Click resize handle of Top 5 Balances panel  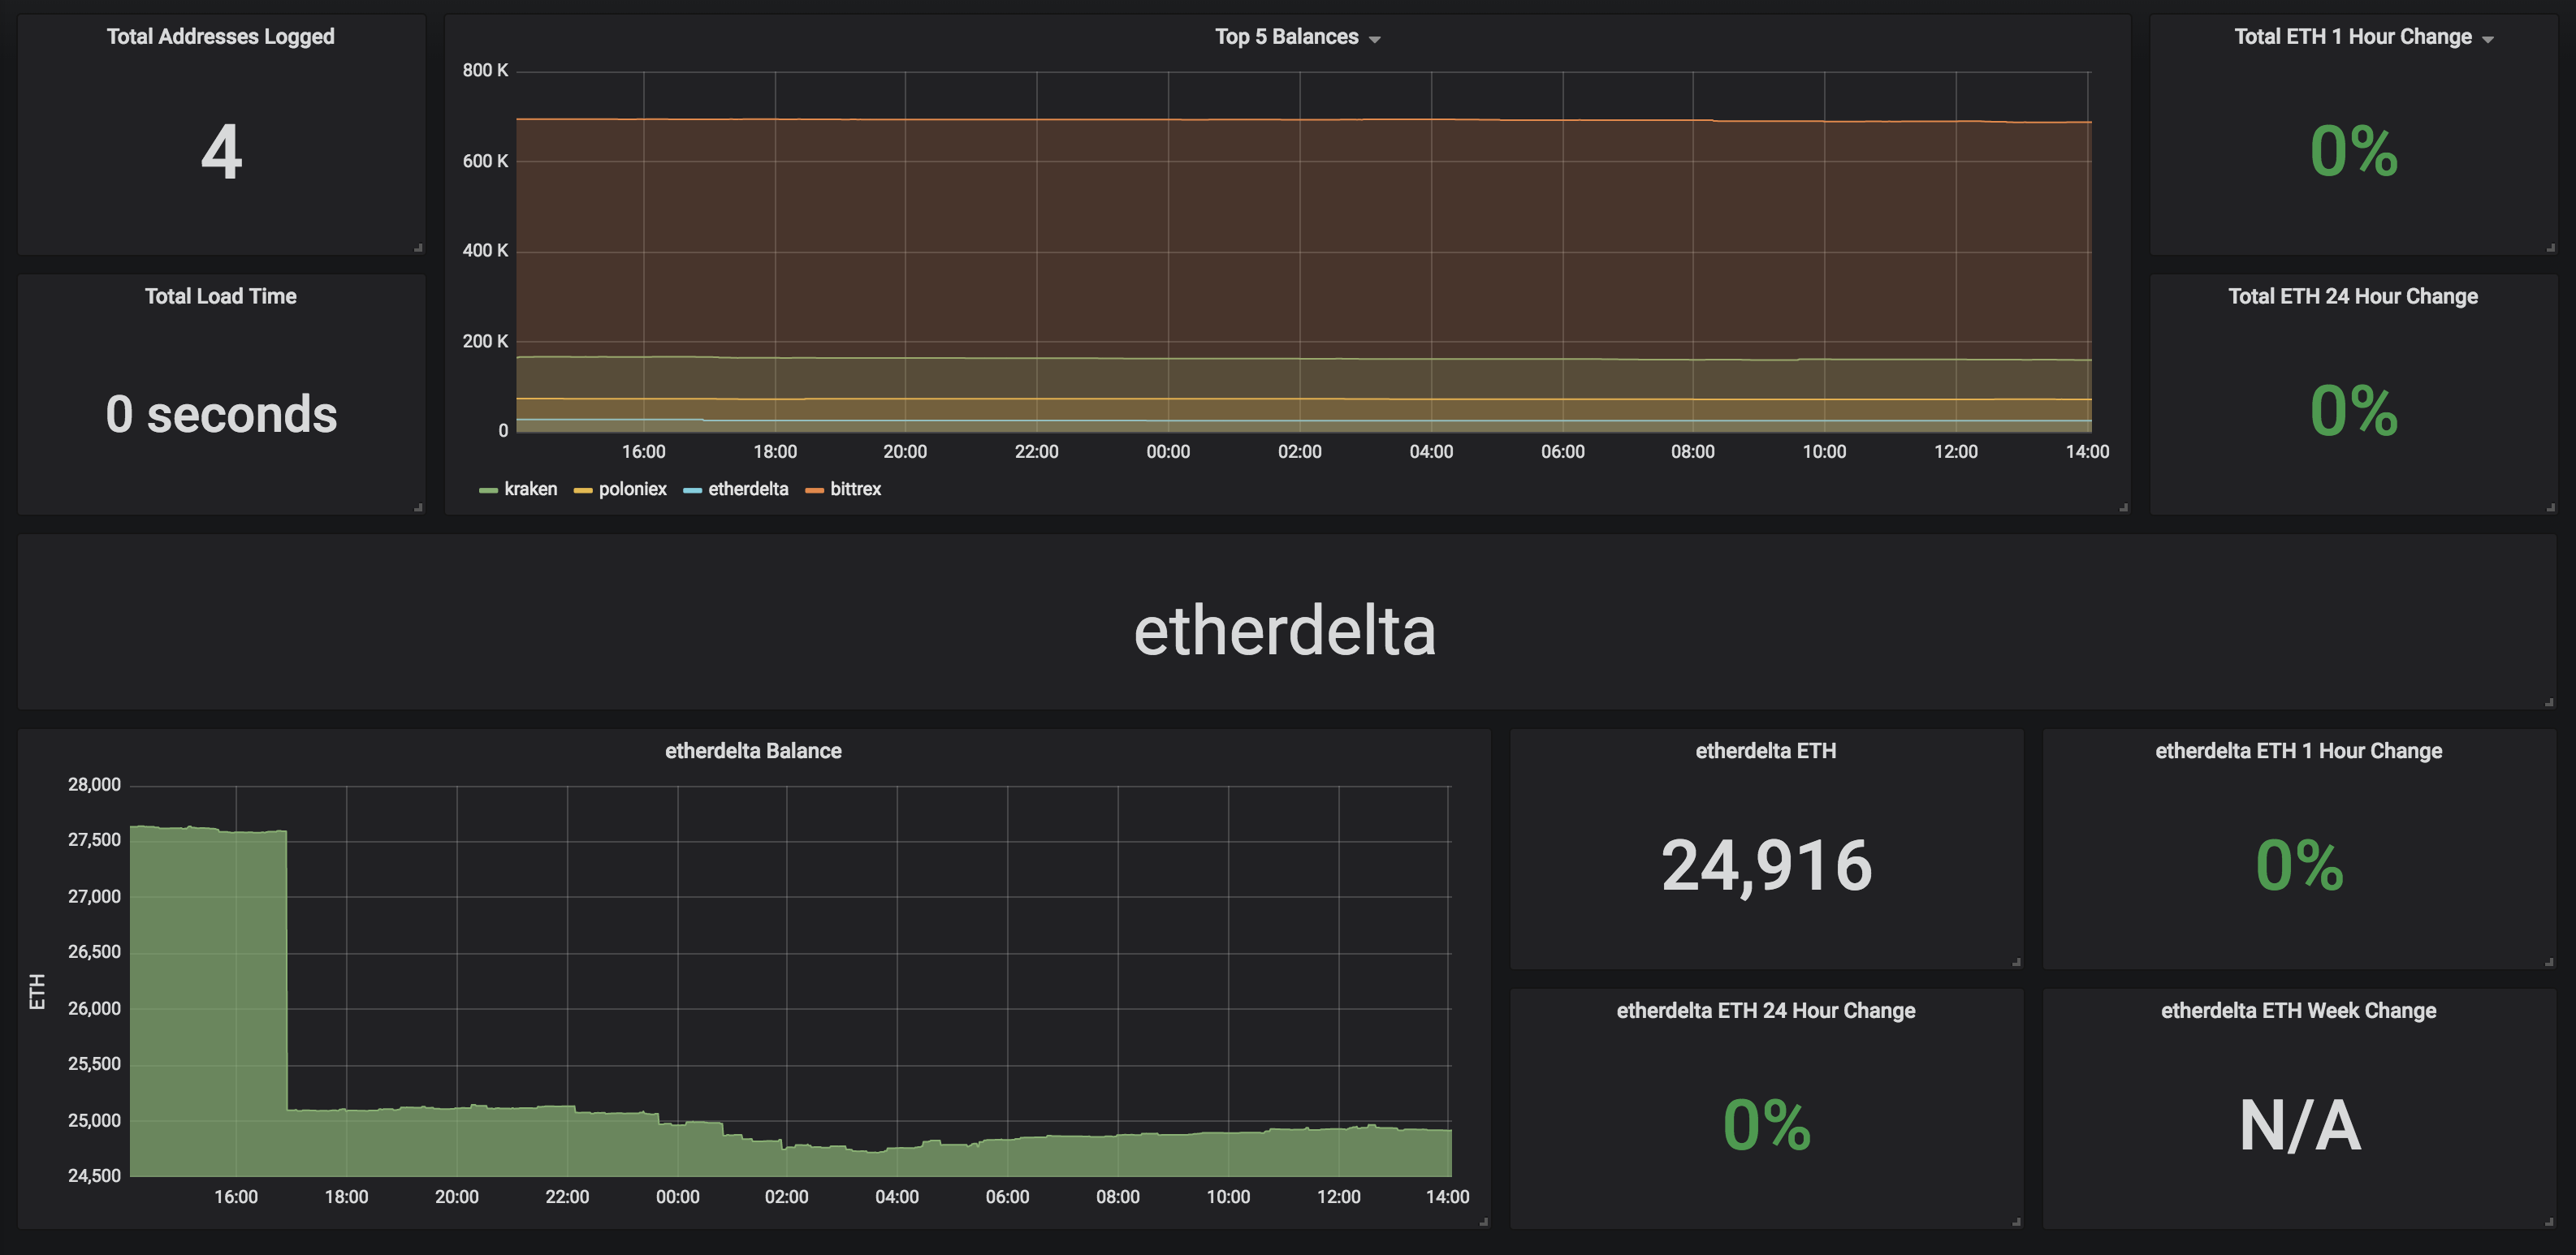point(2123,507)
